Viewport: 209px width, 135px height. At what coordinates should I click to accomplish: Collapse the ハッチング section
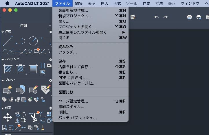pos(3,60)
